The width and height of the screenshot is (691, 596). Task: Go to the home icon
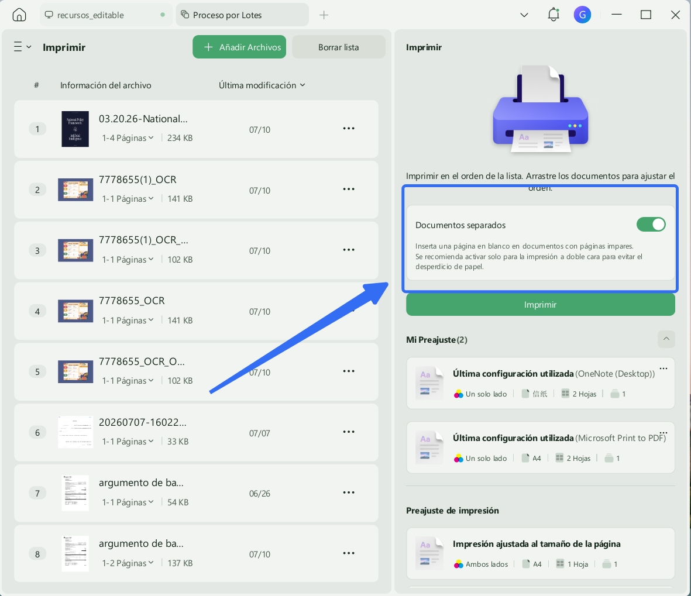(x=19, y=15)
